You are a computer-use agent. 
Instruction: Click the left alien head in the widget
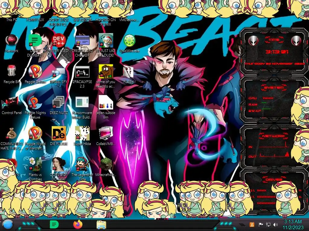pyautogui.click(x=253, y=41)
